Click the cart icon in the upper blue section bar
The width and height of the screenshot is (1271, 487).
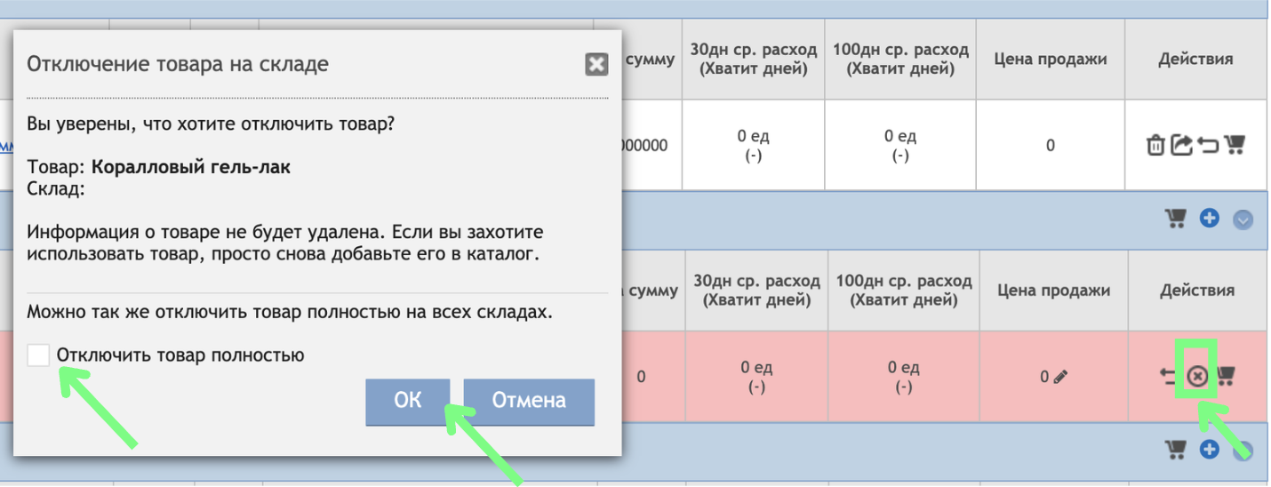coord(1176,218)
